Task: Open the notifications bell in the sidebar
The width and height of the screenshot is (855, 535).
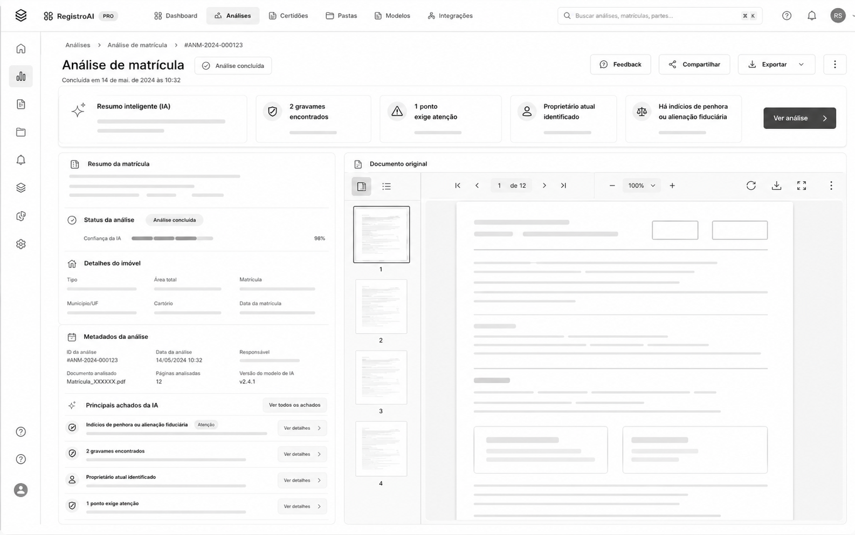Action: [x=20, y=160]
